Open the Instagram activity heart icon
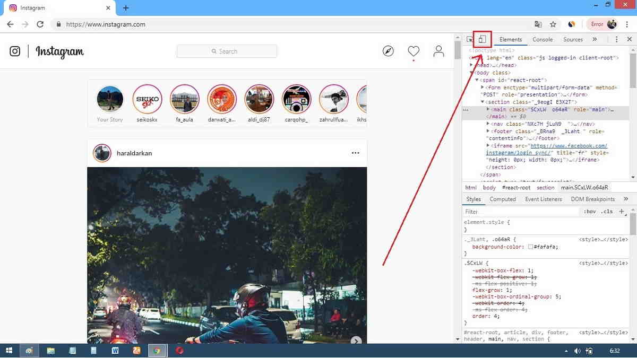The image size is (637, 358). coord(414,51)
